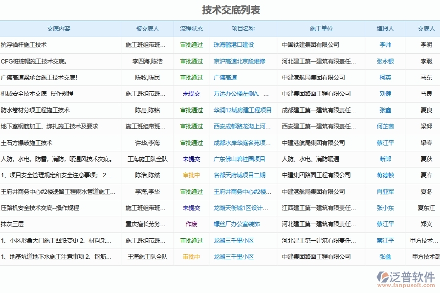
Task: View 审批通过 status of 抗浮锚杆施工技术
Action: (192, 44)
